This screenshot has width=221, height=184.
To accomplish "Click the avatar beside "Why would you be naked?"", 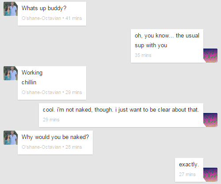I will click(x=11, y=138).
